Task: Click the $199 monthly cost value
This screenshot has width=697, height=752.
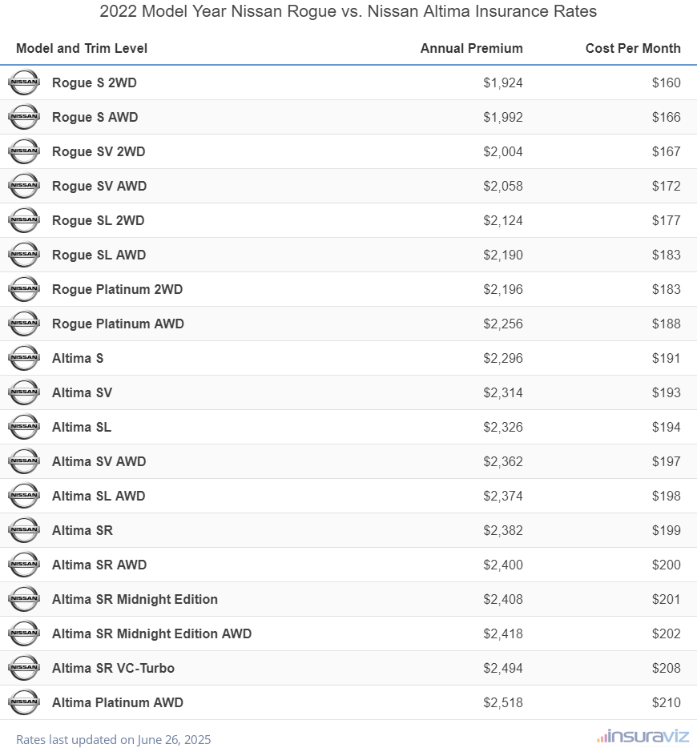Action: [x=667, y=530]
